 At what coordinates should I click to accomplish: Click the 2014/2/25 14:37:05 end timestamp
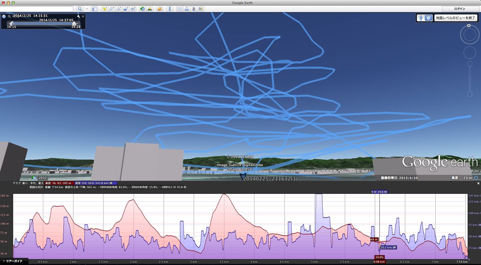(56, 20)
